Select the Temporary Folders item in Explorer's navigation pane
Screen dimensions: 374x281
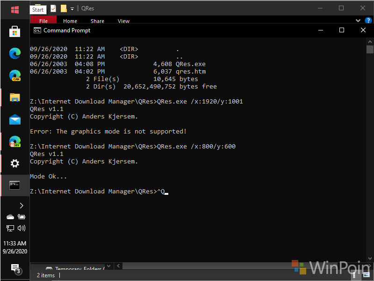pyautogui.click(x=75, y=268)
